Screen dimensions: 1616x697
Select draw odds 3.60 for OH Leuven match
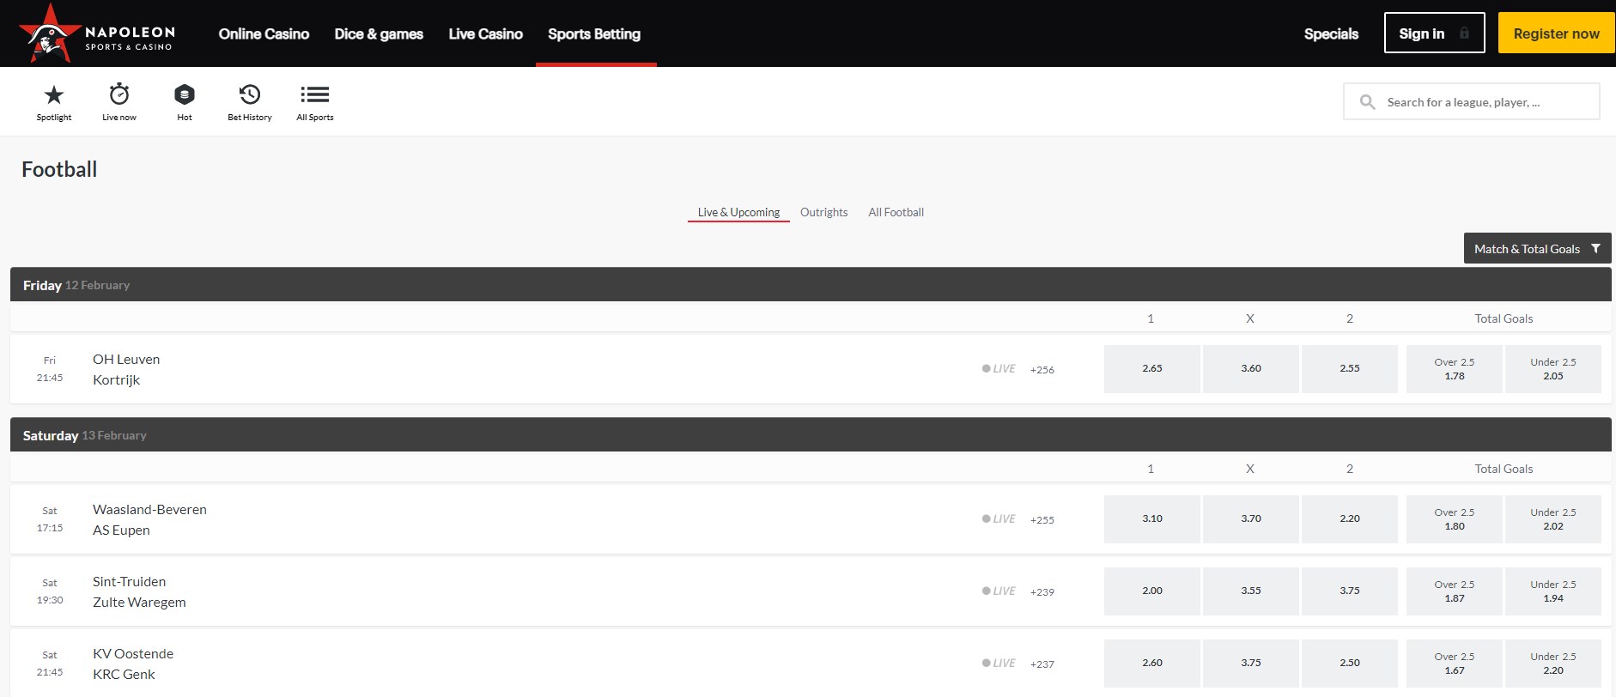[1250, 368]
